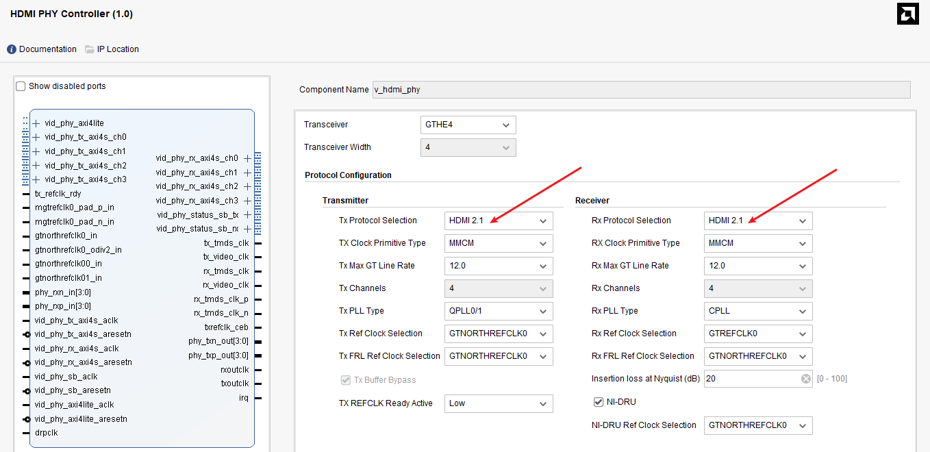Image resolution: width=930 pixels, height=452 pixels.
Task: Expand the vid_phy_tx_axi4s_ch1 port
Action: pos(36,151)
